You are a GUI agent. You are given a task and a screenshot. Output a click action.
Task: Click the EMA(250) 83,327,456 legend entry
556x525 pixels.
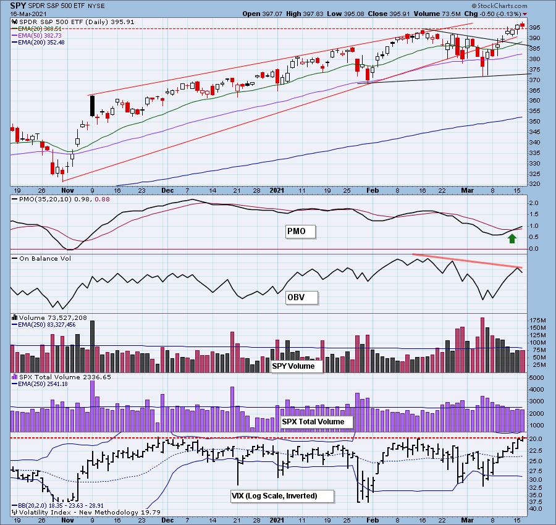44,324
